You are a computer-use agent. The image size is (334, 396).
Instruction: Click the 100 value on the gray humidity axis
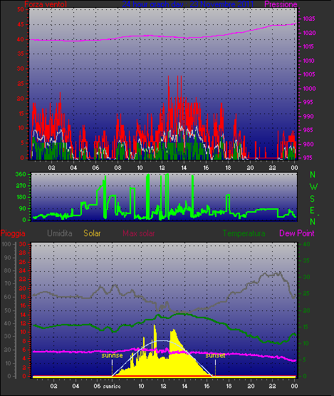(6, 245)
